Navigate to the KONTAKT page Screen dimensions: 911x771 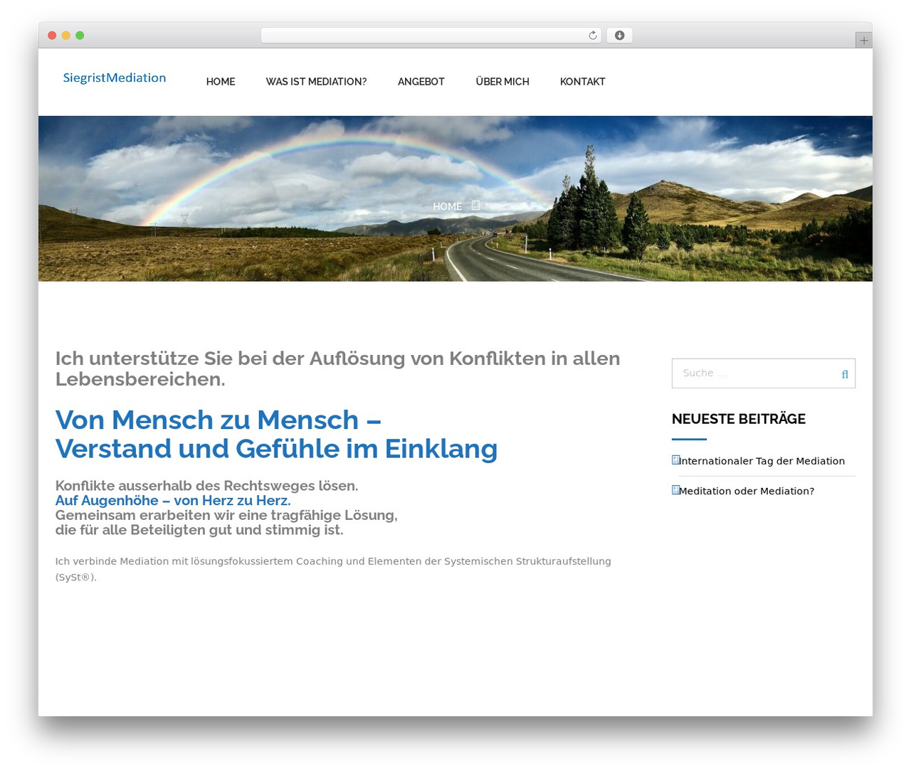pos(582,82)
